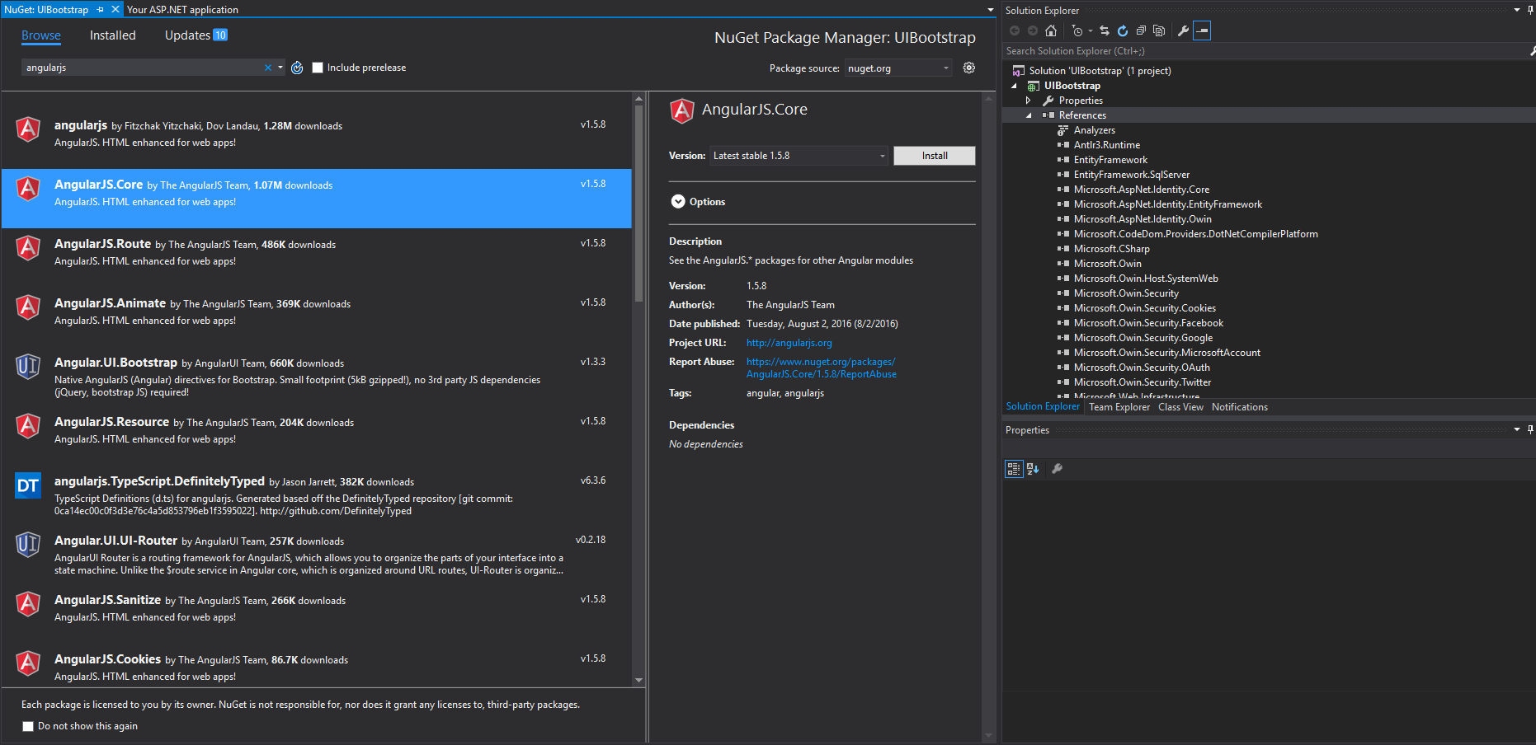Click the search magnifier in Solution Explorer
The height and width of the screenshot is (745, 1536).
[x=1532, y=51]
